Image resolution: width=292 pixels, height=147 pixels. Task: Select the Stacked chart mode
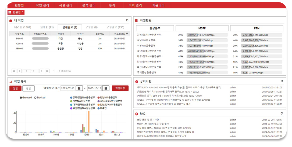point(40,98)
